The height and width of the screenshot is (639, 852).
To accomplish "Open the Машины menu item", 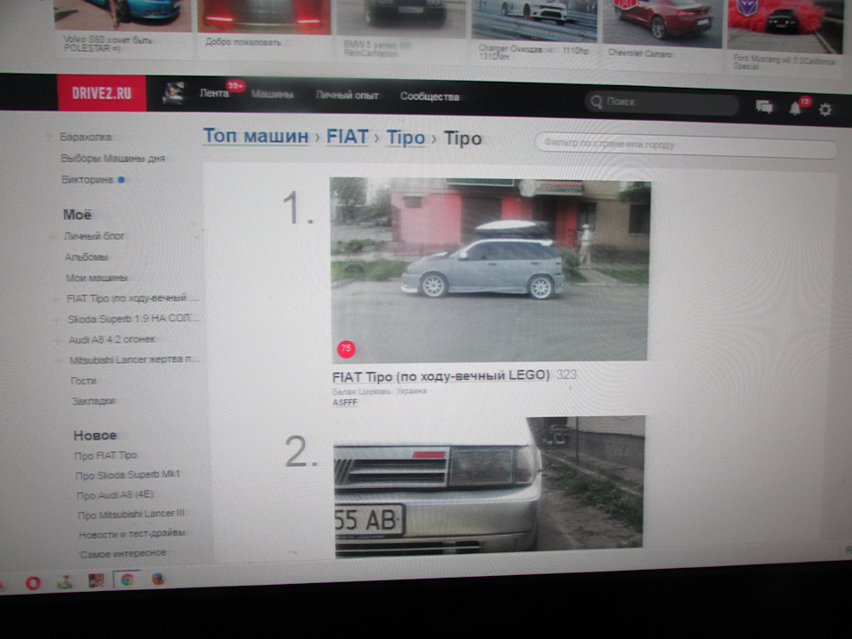I will click(x=272, y=95).
